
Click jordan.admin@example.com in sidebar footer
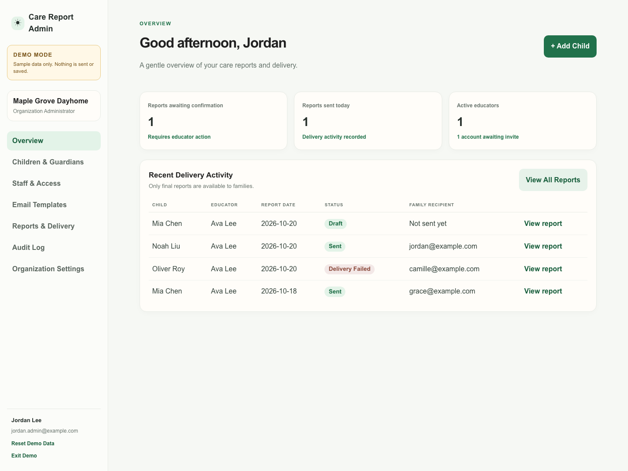click(x=44, y=431)
